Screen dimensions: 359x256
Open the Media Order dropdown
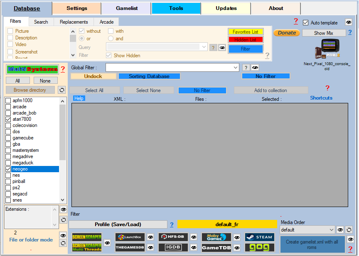[331, 230]
